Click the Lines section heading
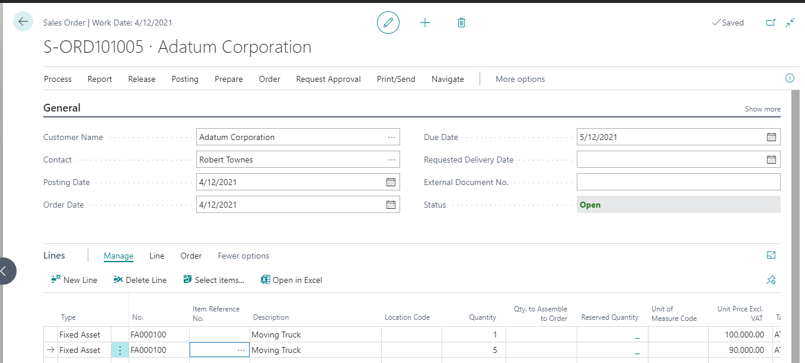The image size is (805, 363). [x=54, y=256]
